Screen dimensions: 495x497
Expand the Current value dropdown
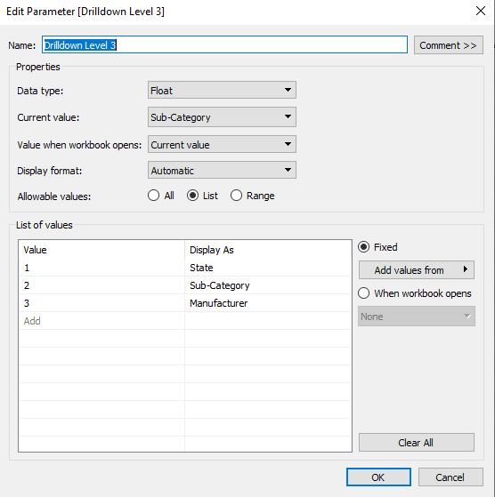[x=222, y=117]
